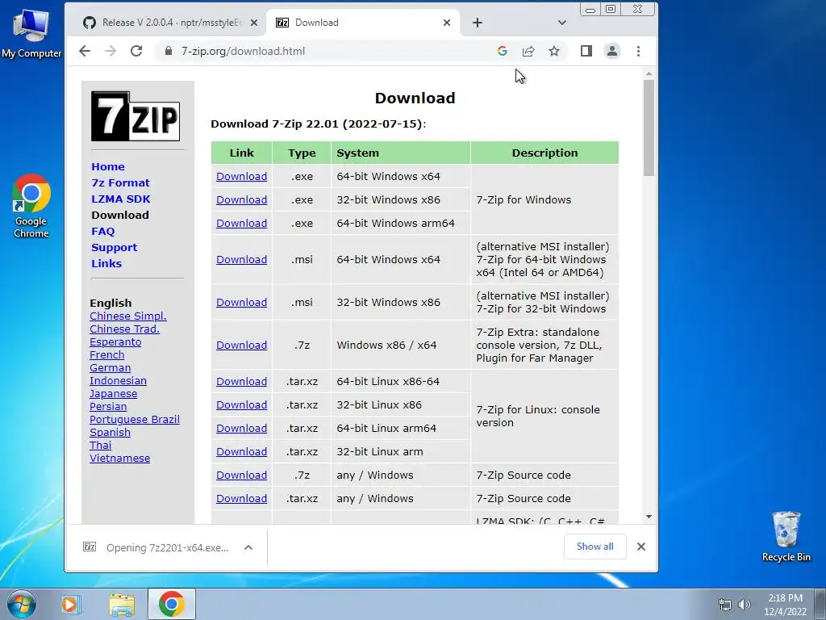Open the Support page
The height and width of the screenshot is (620, 826).
point(114,247)
